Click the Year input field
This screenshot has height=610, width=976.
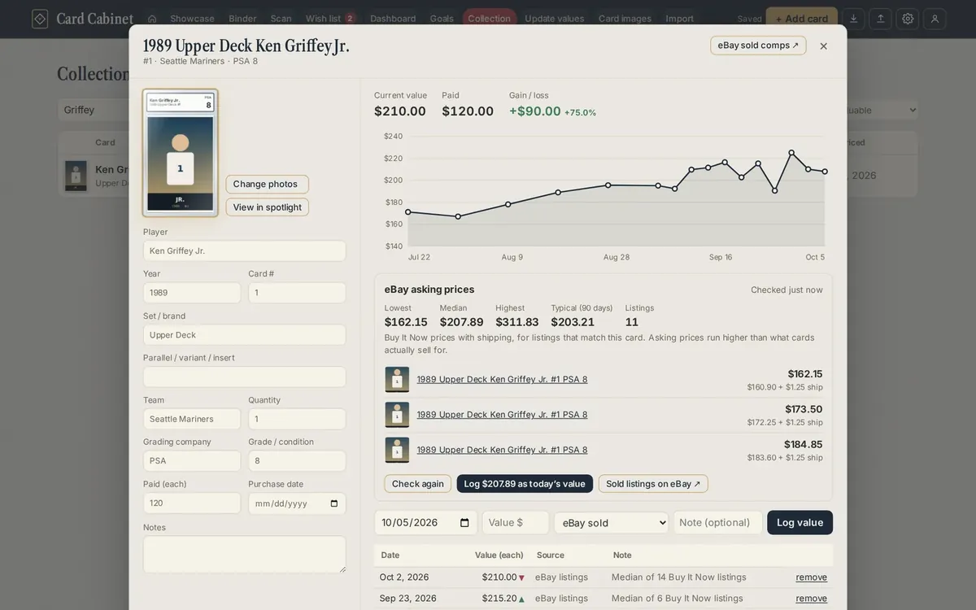[x=192, y=293]
